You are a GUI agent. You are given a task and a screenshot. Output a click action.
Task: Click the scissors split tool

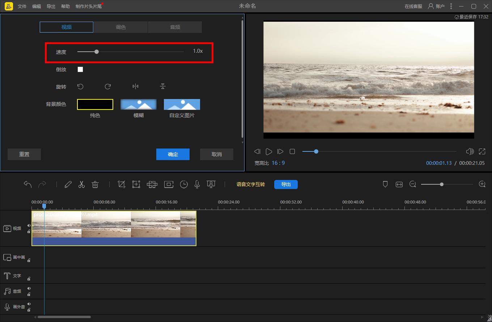pos(81,184)
